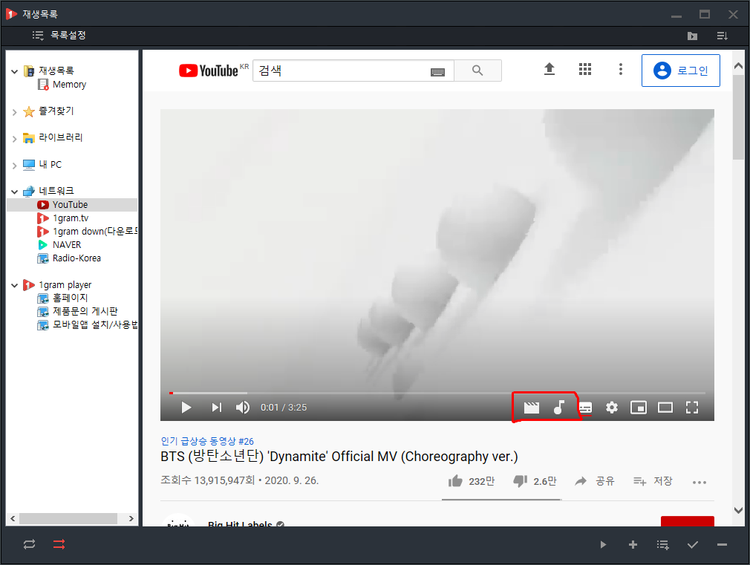Collapse the 네트워크 network node

(14, 192)
